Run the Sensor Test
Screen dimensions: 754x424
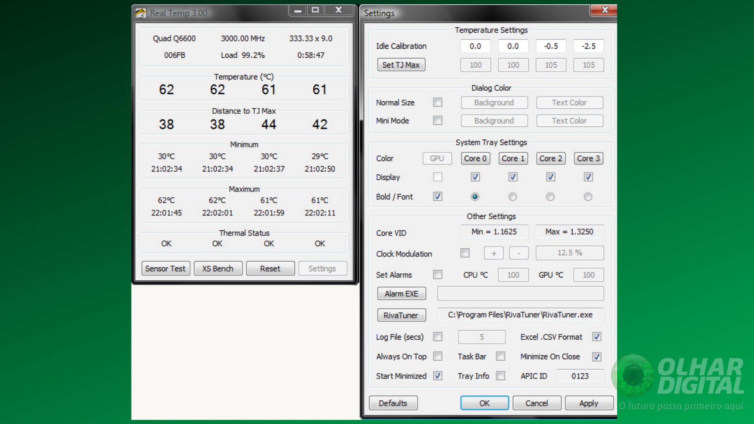click(x=165, y=268)
